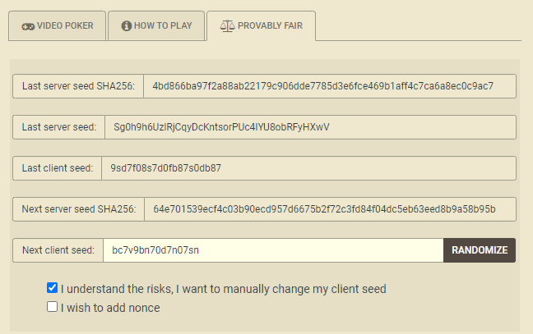Click the 'Next server seed SHA256:' label
533x334 pixels.
coord(78,209)
